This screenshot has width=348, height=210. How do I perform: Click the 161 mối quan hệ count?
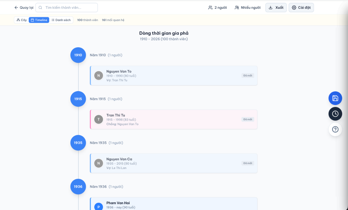[113, 20]
